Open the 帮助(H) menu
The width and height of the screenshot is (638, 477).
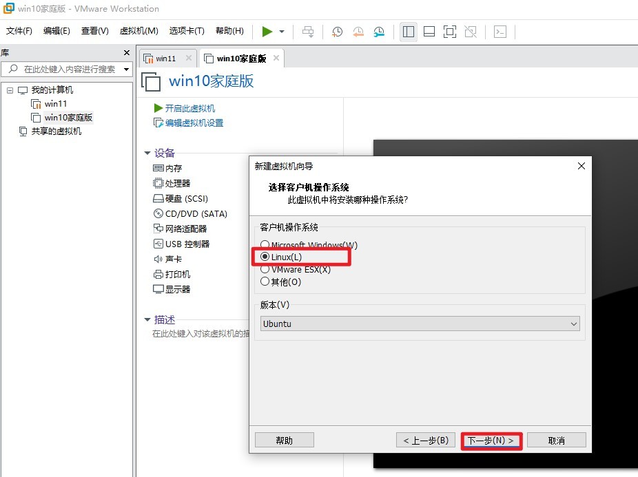pos(229,31)
